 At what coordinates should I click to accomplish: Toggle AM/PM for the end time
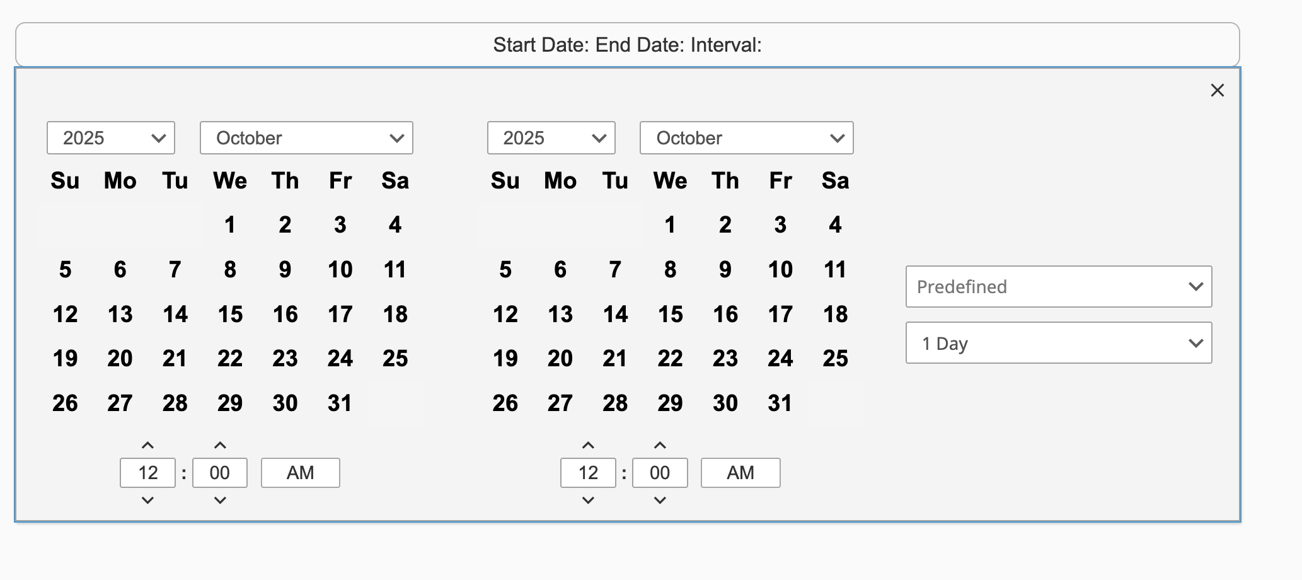(740, 473)
